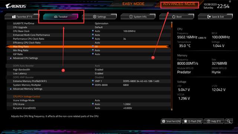Change Enhanced Multi-Core Performance Auto value
This screenshot has height=134, width=238.
coord(97,35)
